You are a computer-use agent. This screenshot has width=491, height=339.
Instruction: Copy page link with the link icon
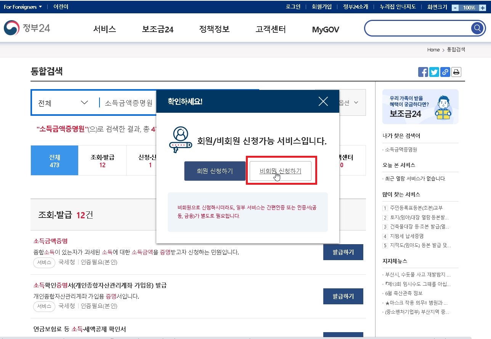click(x=445, y=72)
